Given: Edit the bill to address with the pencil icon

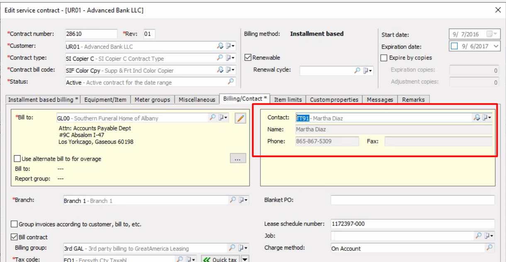Looking at the screenshot, I should coord(240,118).
